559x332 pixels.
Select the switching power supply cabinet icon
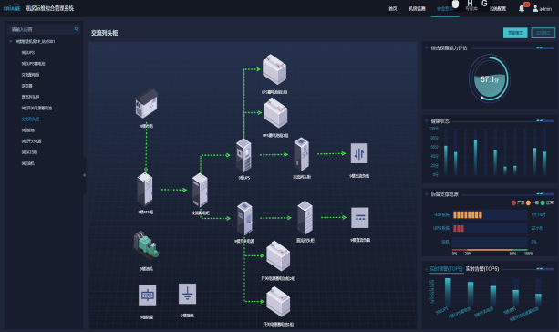245,218
